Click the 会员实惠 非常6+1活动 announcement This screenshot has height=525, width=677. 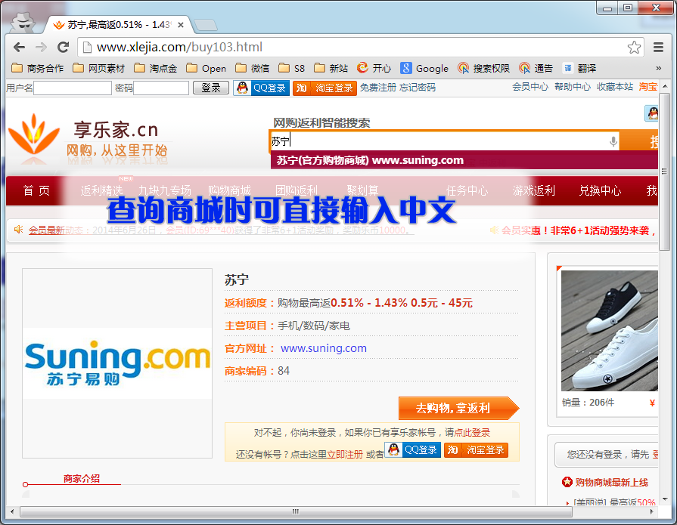click(578, 230)
